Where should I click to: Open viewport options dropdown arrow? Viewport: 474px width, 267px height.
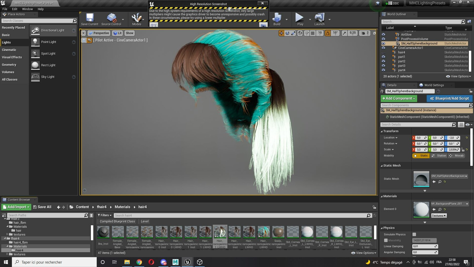(83, 33)
